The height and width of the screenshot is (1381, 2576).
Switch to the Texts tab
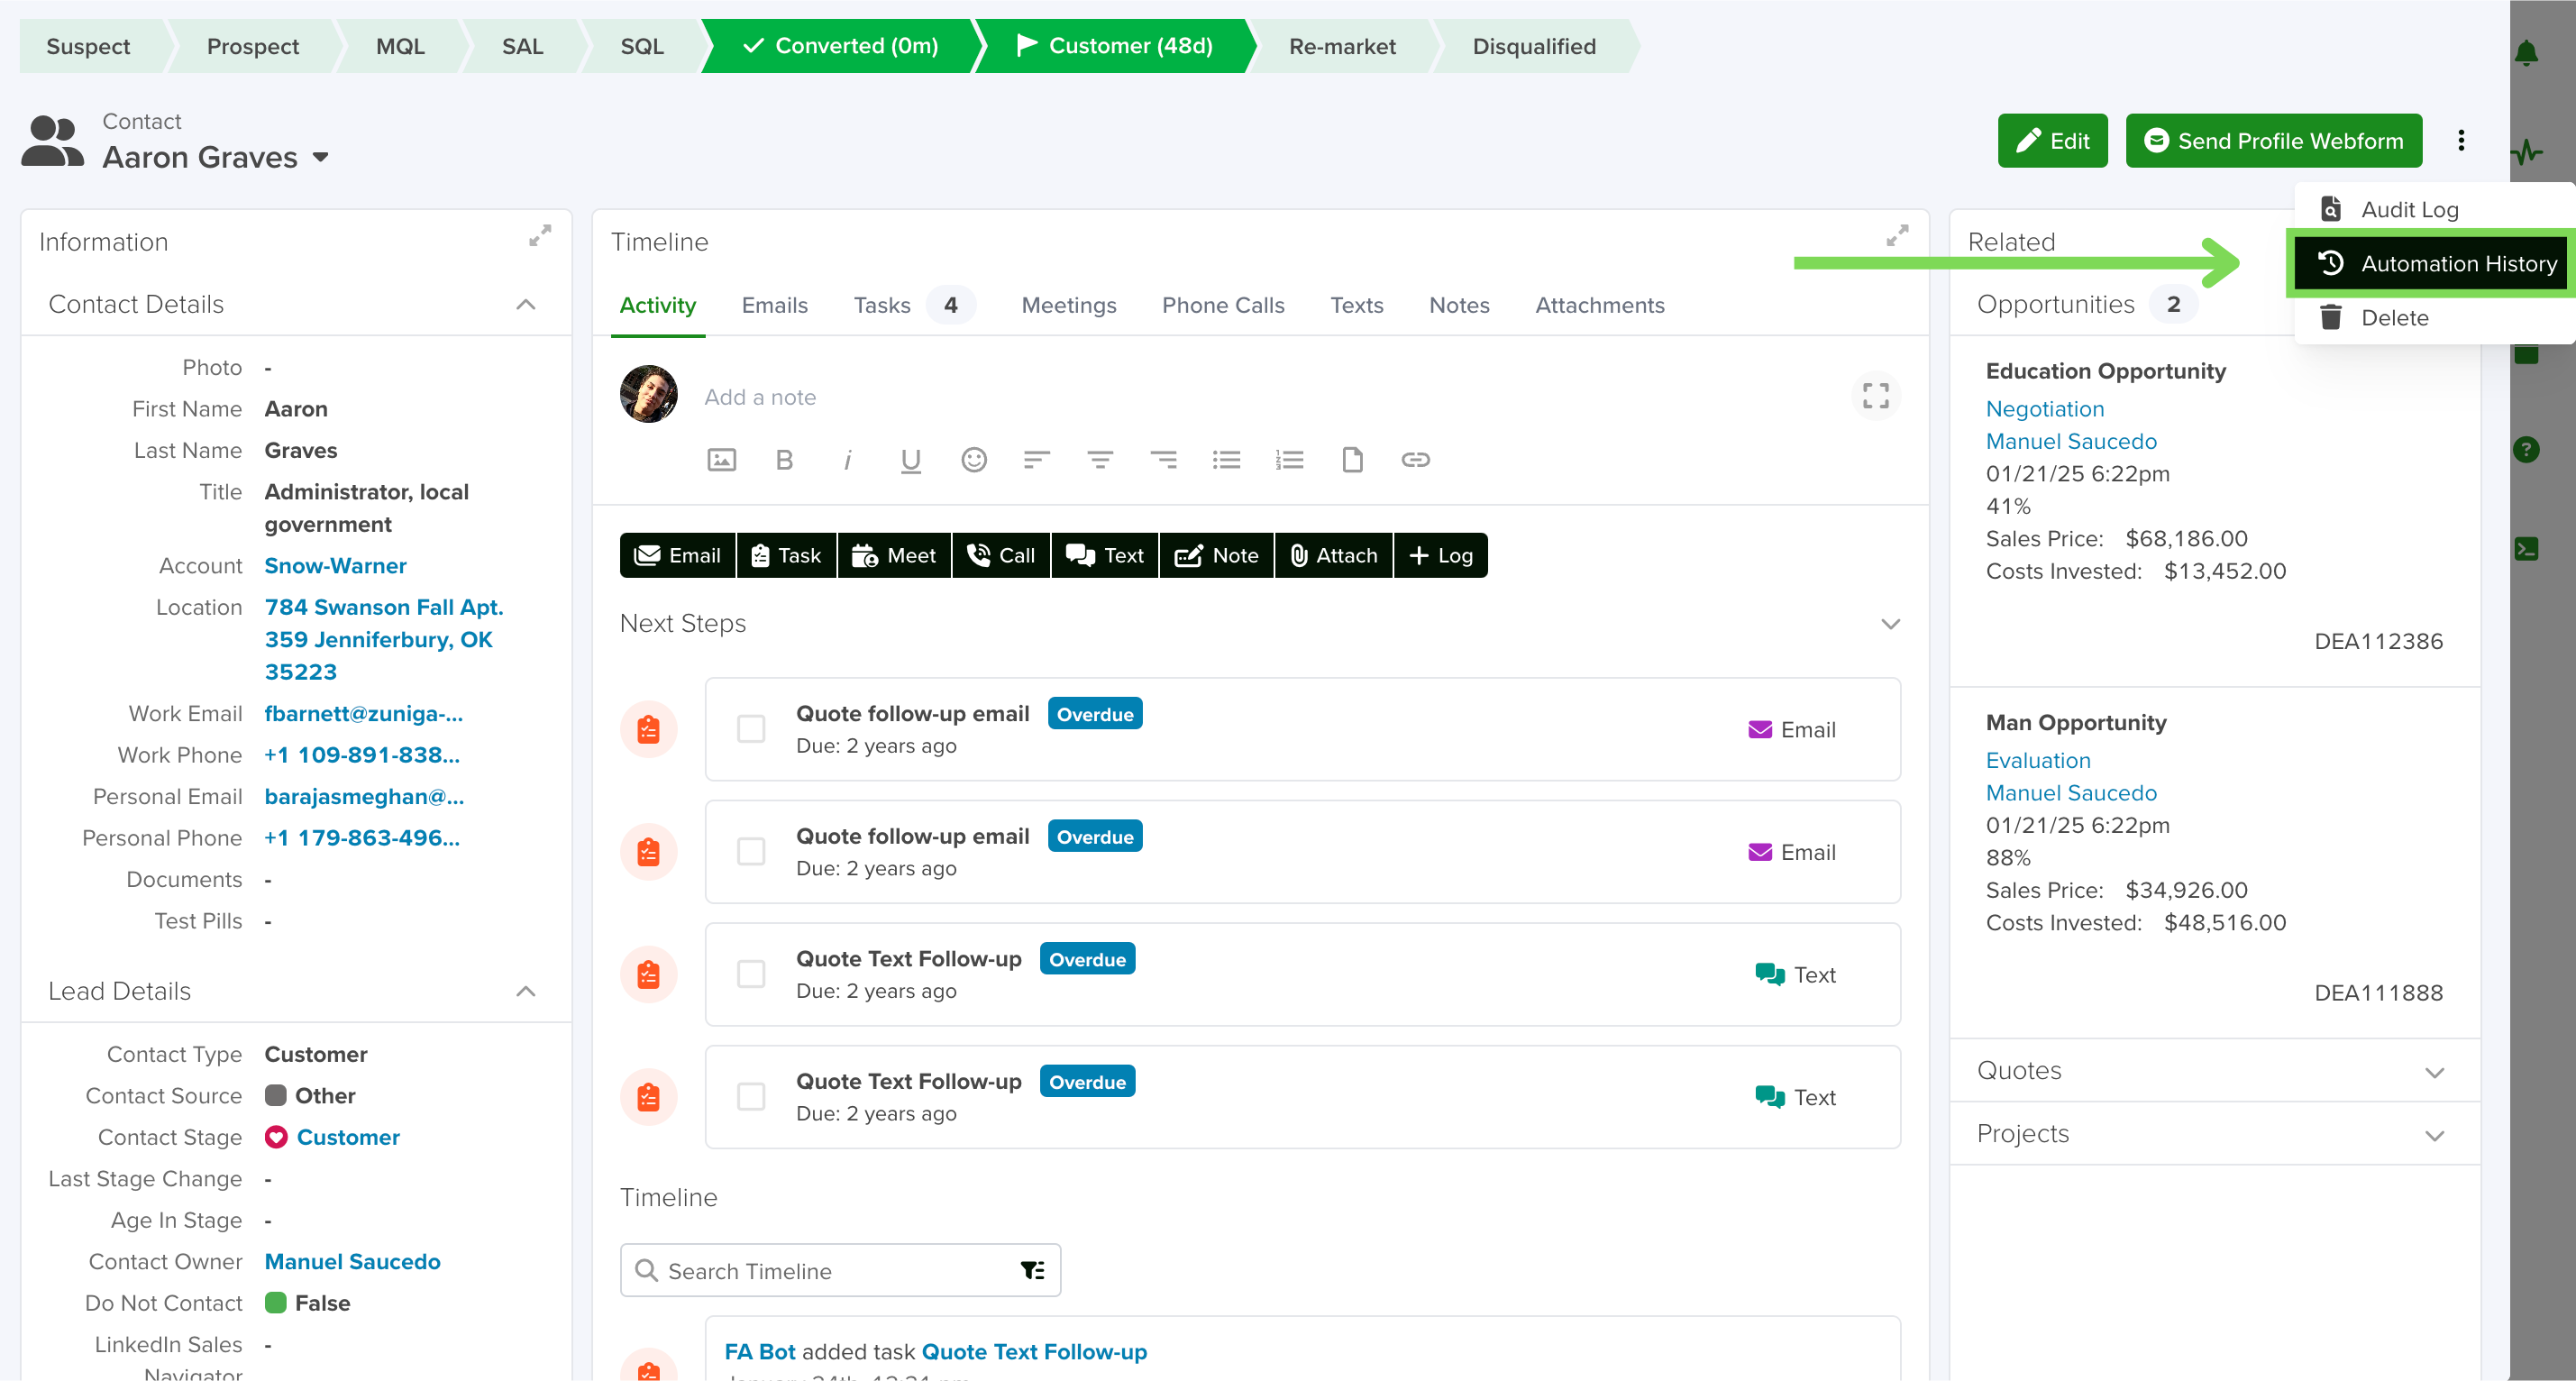pyautogui.click(x=1356, y=305)
